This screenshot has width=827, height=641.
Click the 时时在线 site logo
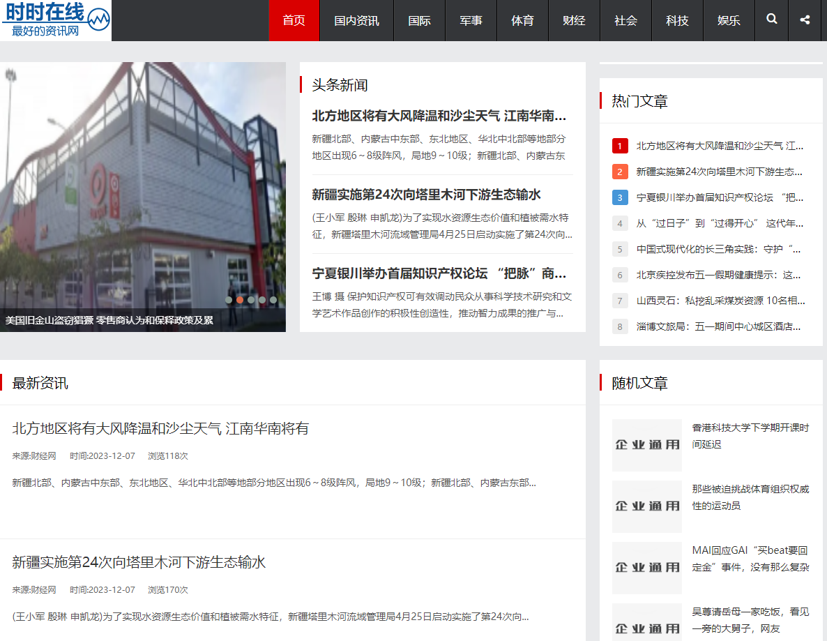click(56, 20)
